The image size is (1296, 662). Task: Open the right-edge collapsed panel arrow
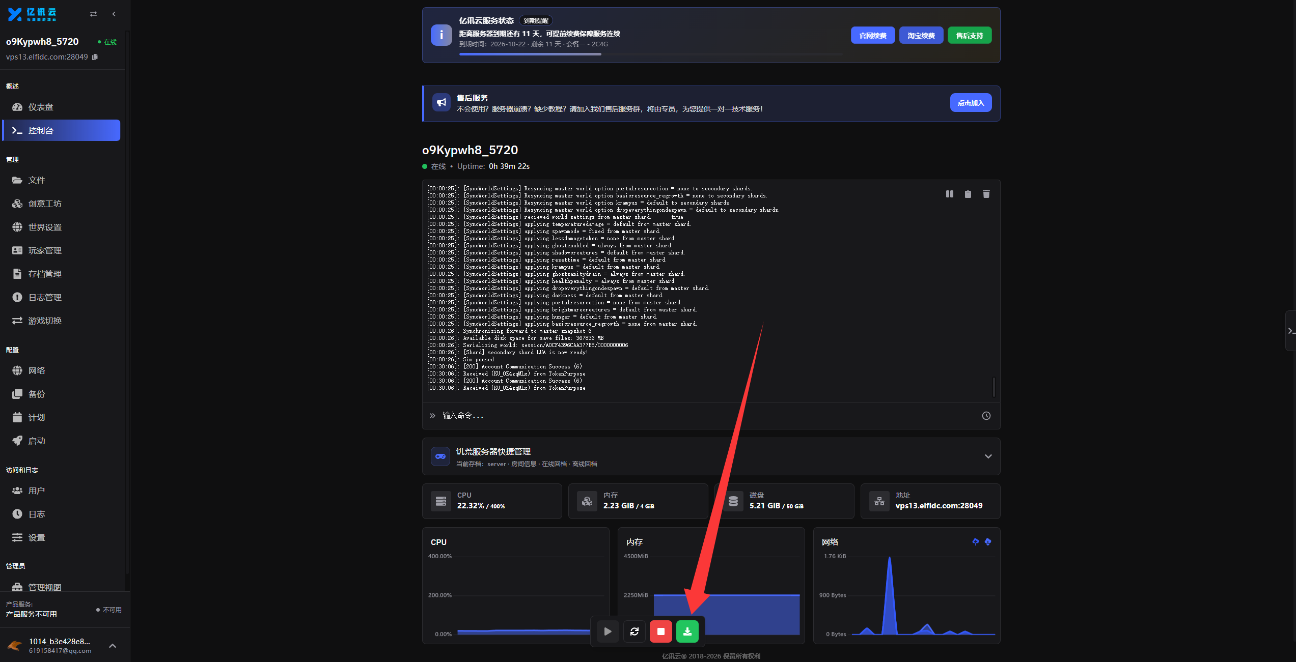[1290, 331]
